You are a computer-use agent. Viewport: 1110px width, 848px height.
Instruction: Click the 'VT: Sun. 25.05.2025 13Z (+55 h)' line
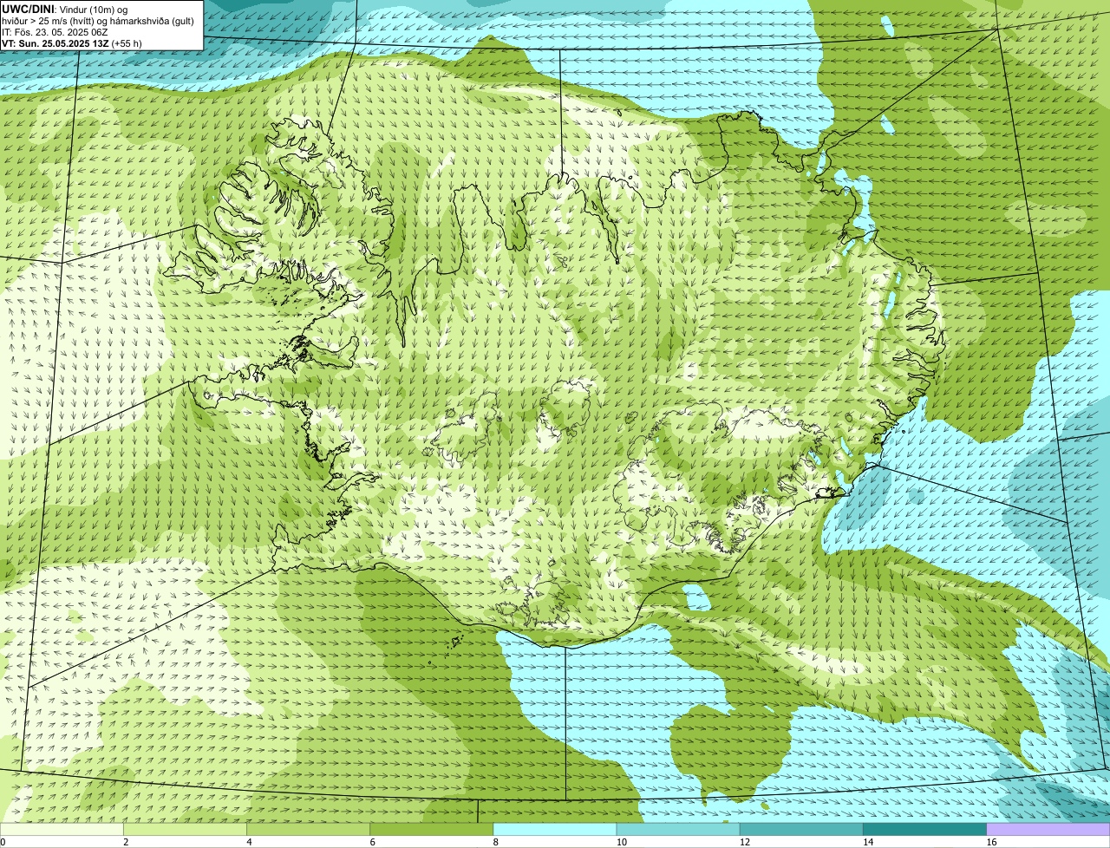click(72, 42)
